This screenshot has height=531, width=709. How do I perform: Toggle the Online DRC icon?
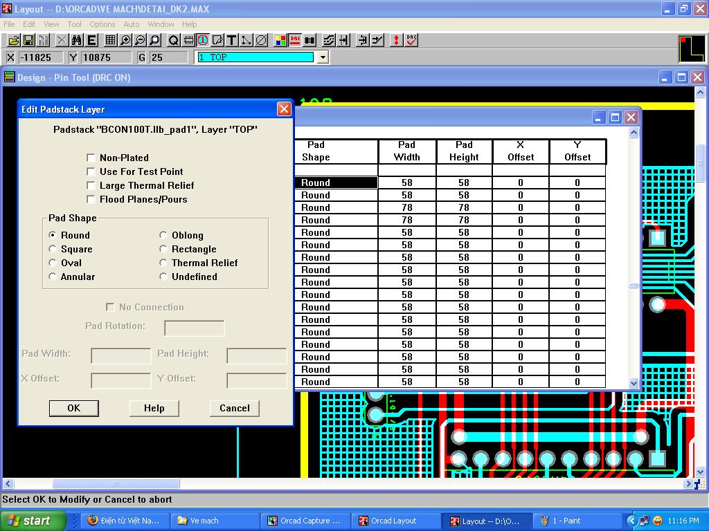click(295, 41)
